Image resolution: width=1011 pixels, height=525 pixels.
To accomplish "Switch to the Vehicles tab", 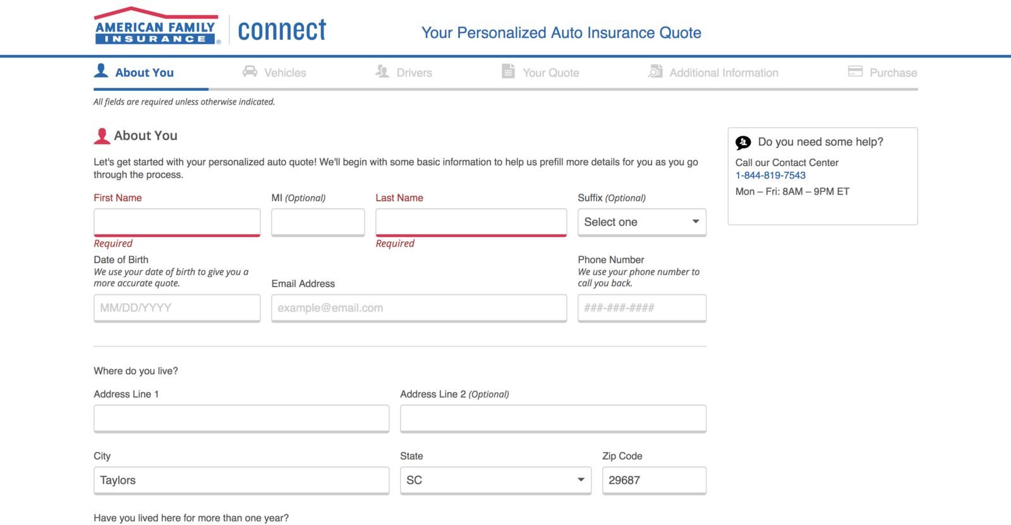I will click(284, 73).
